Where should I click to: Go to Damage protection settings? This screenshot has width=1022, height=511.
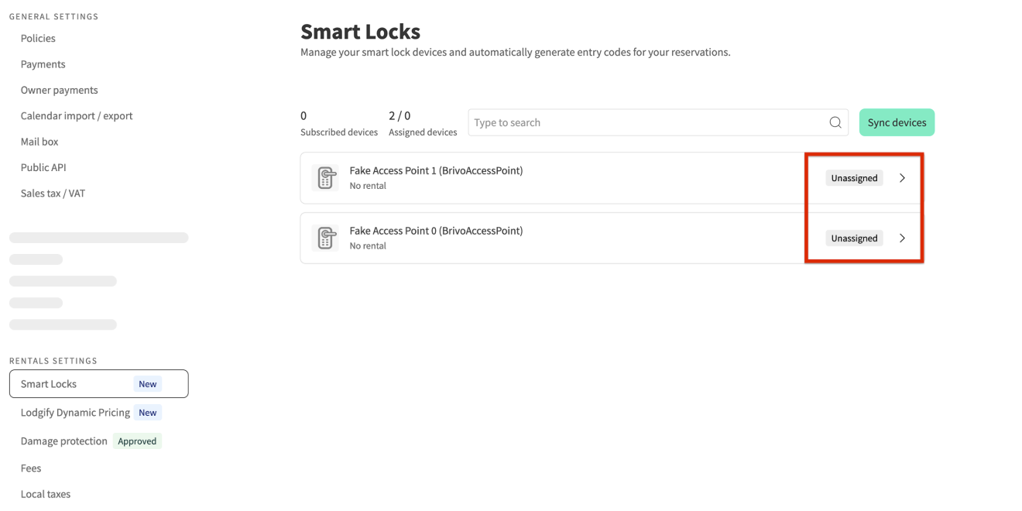click(x=64, y=441)
